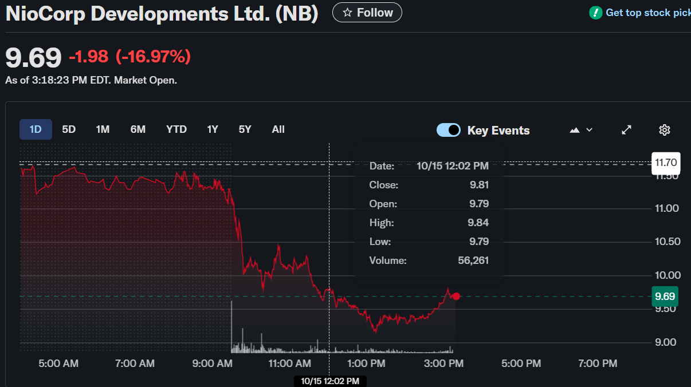Open the chart type dropdown
The height and width of the screenshot is (387, 691).
[x=581, y=130]
